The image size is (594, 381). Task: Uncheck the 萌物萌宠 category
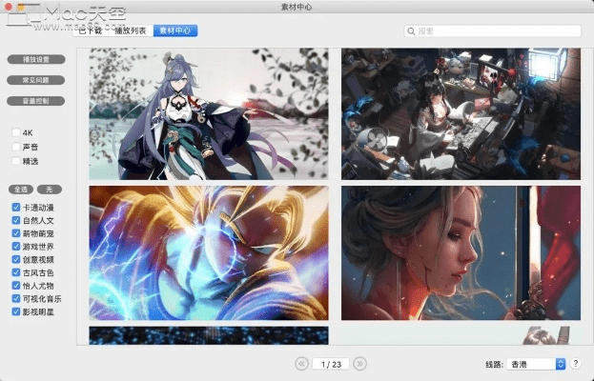(16, 233)
